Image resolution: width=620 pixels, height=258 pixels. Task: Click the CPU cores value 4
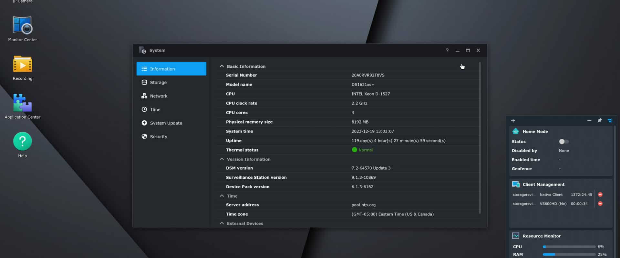(353, 113)
